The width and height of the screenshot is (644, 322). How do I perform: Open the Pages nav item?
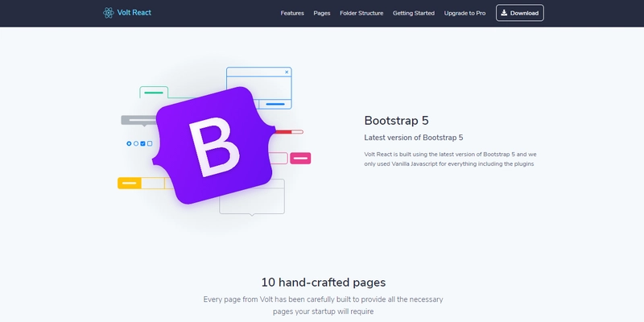pos(322,13)
